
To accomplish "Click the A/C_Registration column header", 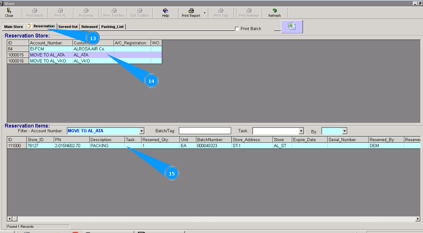I will click(132, 43).
